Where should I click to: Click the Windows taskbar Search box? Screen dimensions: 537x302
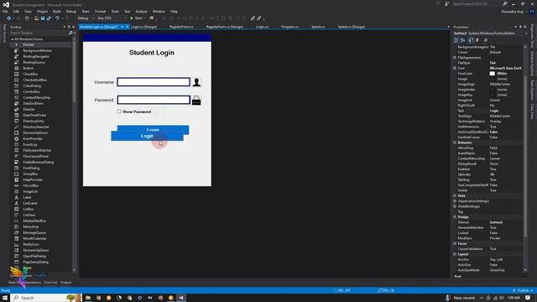(46, 298)
